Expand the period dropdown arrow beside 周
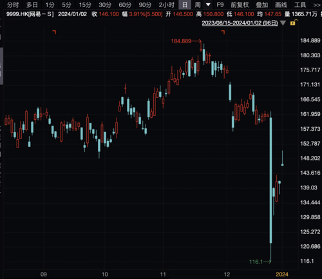Image resolution: width=322 pixels, height=279 pixels. pyautogui.click(x=208, y=5)
